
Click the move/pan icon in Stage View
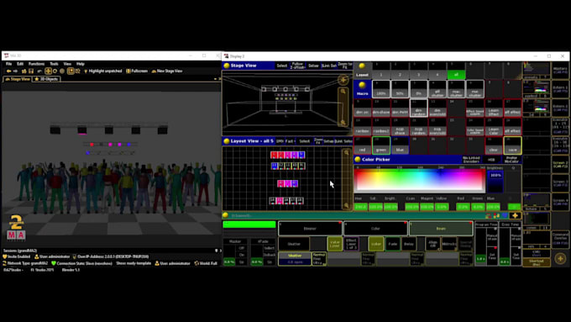pyautogui.click(x=343, y=80)
